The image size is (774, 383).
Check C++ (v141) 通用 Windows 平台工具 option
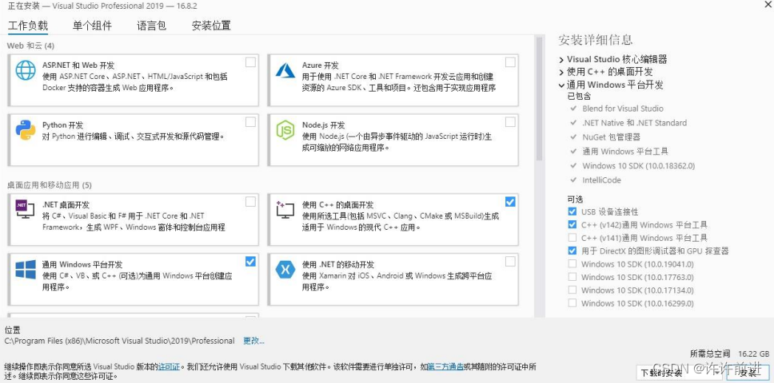573,238
